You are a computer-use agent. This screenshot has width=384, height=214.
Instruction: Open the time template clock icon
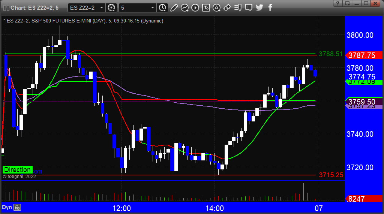click(162, 8)
